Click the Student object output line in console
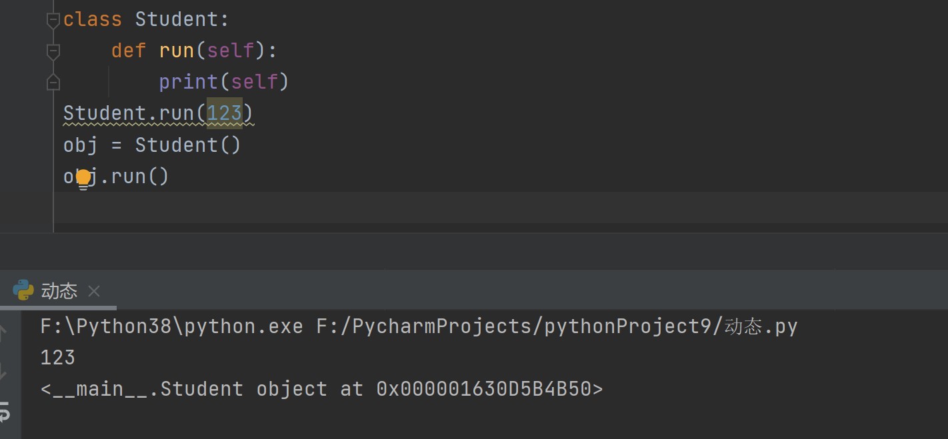The image size is (948, 439). click(321, 389)
